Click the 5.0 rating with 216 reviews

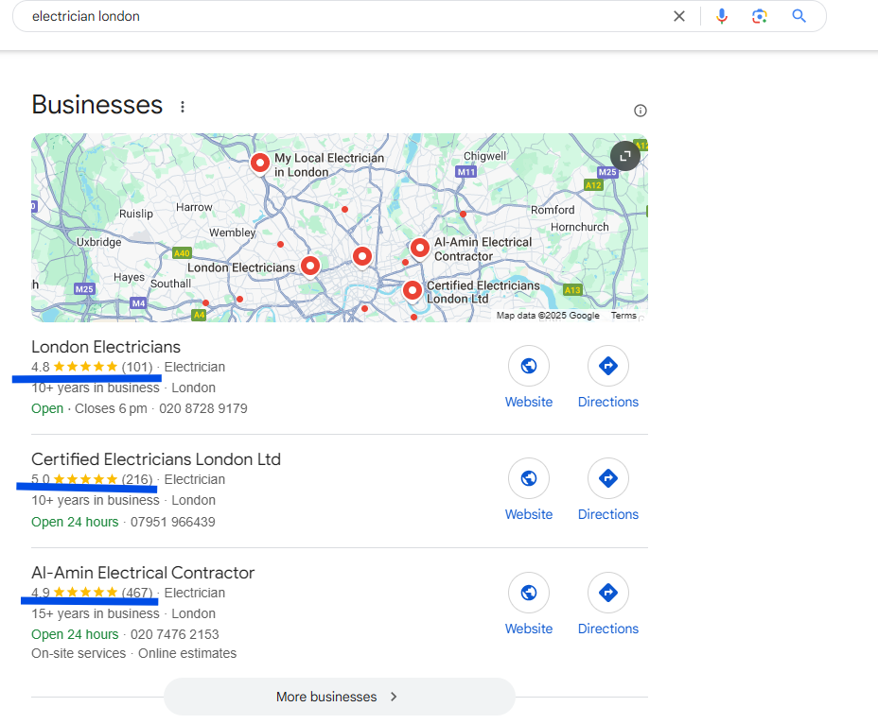point(92,479)
